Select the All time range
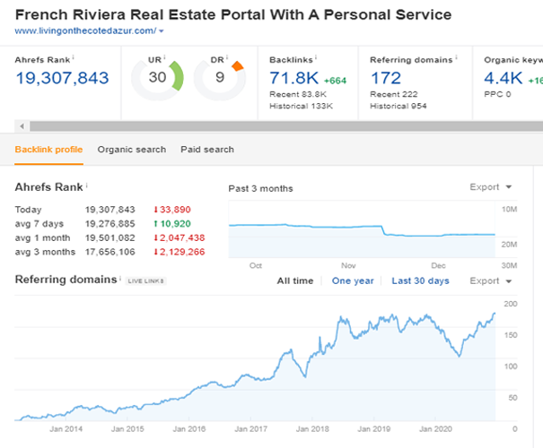Screen dimensions: 543x448 coord(295,281)
